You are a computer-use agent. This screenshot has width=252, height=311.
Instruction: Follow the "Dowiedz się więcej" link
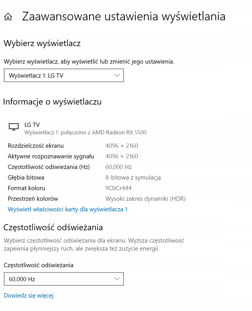pos(29,296)
